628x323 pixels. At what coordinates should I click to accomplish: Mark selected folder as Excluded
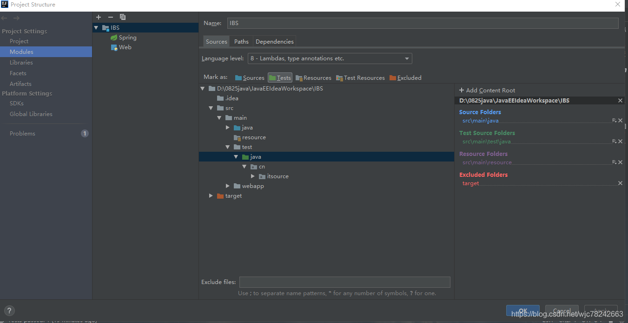405,78
